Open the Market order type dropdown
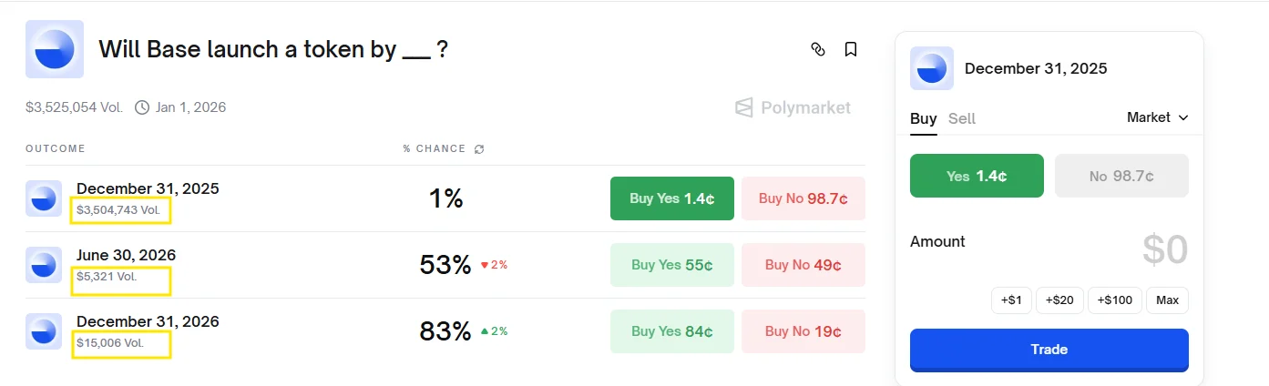The width and height of the screenshot is (1269, 386). tap(1157, 117)
